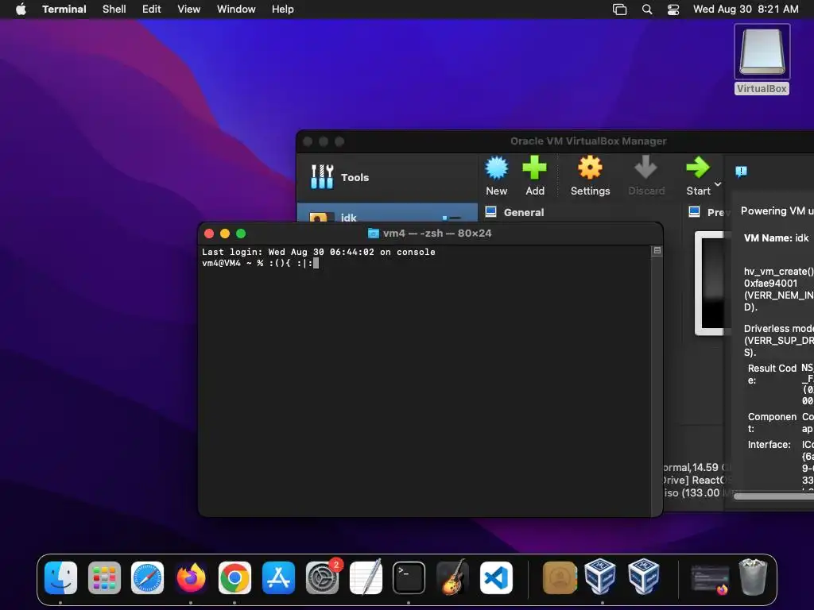Select Tools in VirtualBox sidebar

[x=387, y=177]
